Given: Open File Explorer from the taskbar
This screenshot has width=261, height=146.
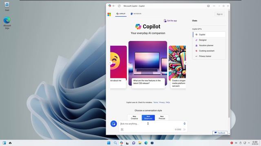Looking at the screenshot, I should point(139,143).
